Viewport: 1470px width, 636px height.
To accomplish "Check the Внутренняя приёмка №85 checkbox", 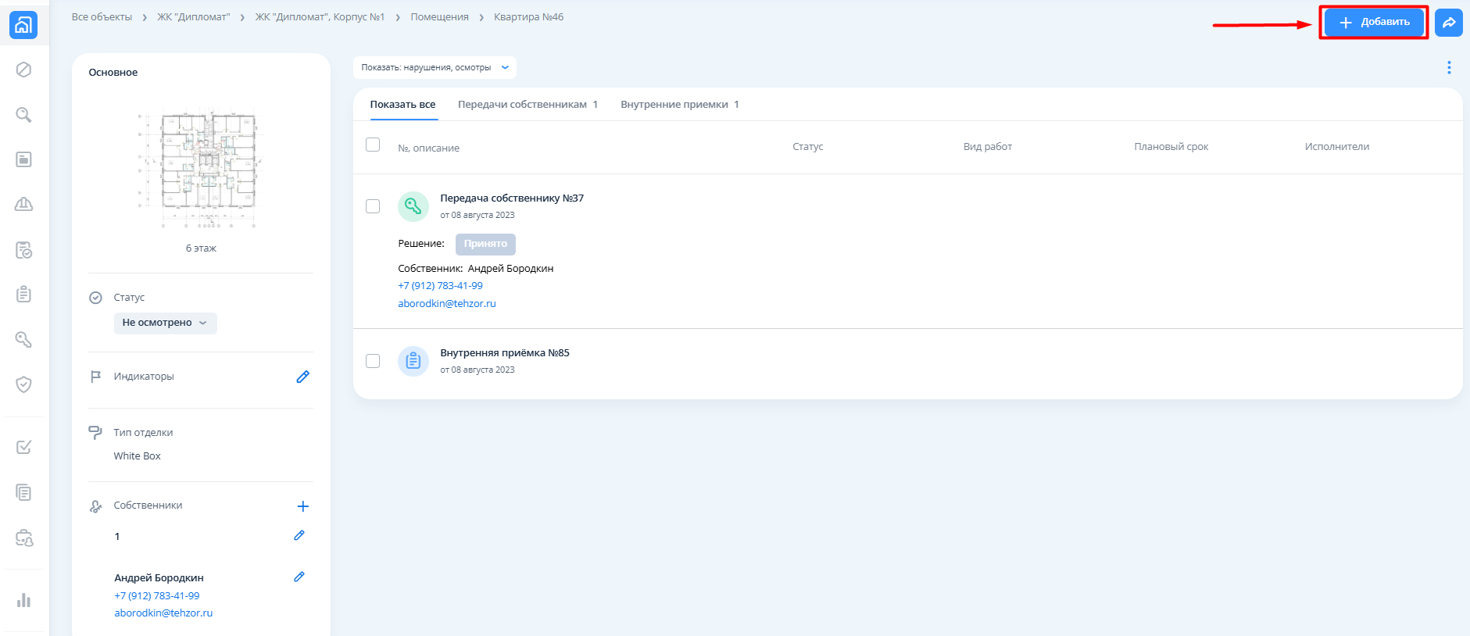I will coord(373,361).
